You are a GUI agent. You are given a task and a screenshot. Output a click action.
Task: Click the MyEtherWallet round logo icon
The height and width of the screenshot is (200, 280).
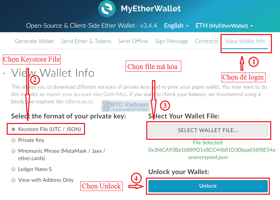tap(107, 9)
